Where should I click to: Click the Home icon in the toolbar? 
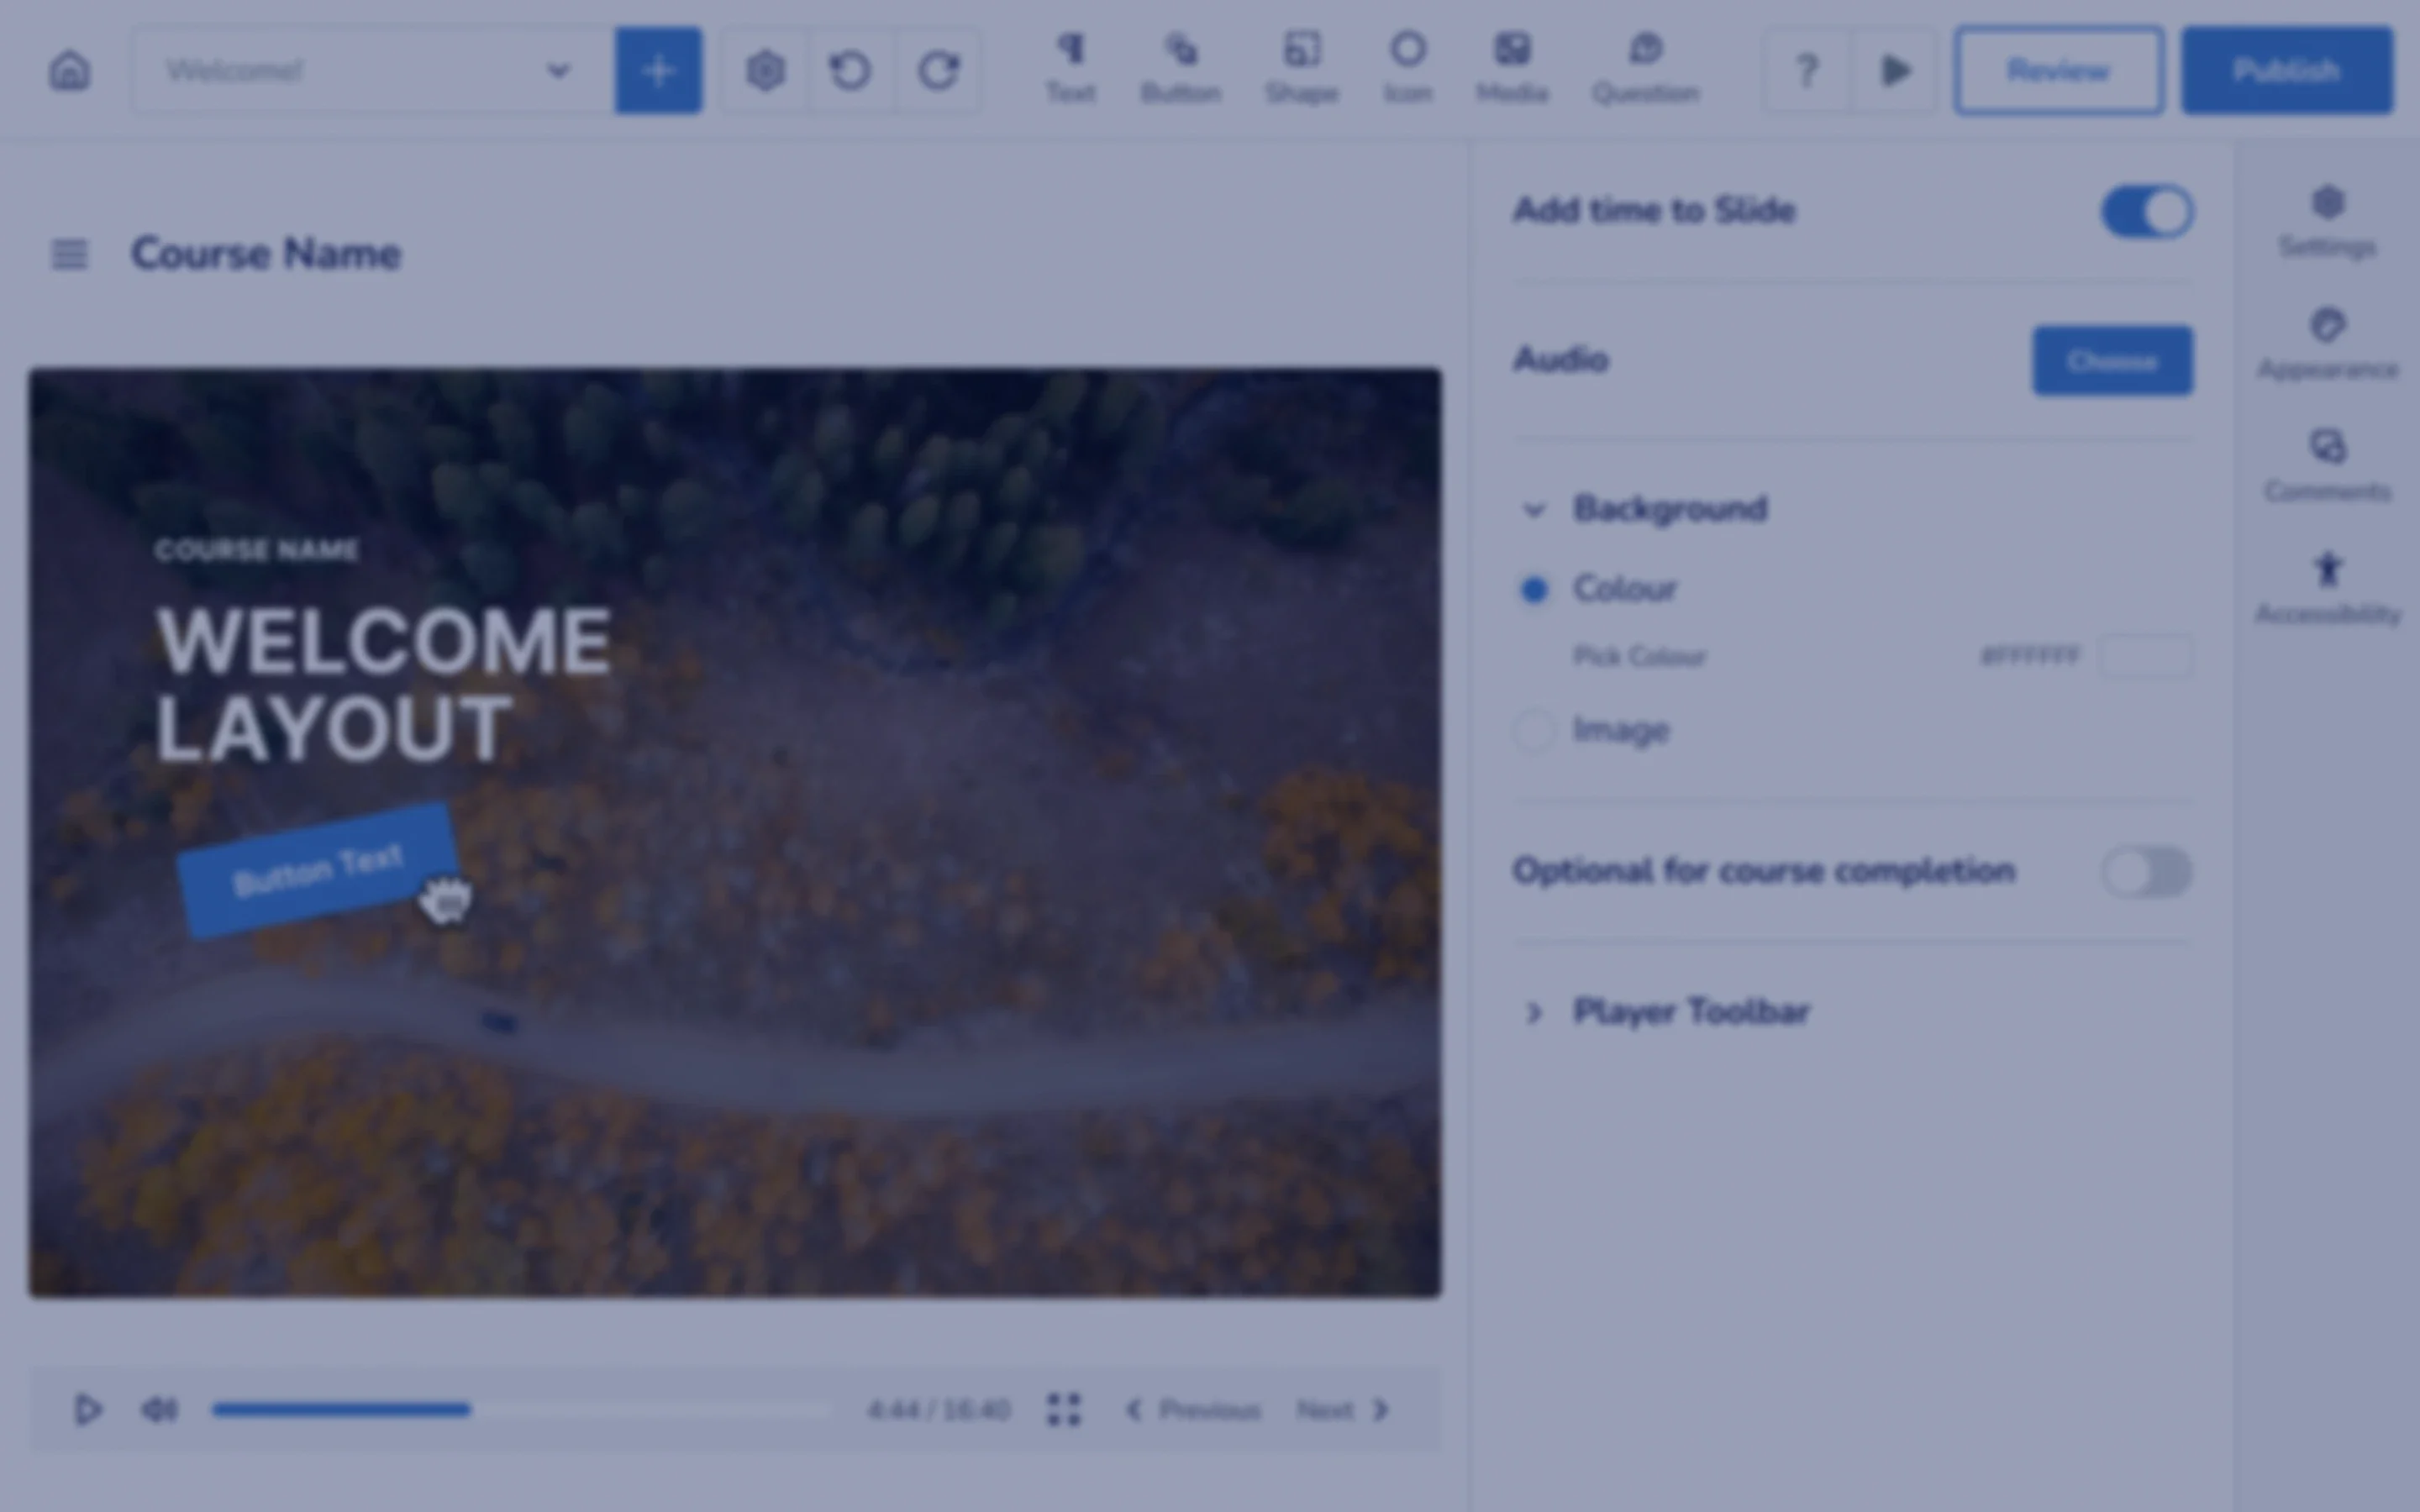(69, 70)
